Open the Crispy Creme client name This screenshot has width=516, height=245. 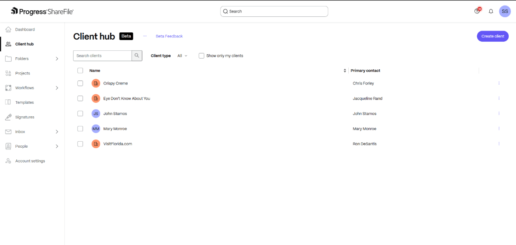coord(116,83)
